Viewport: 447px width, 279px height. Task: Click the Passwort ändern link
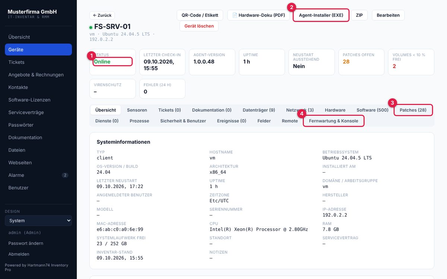click(x=26, y=243)
